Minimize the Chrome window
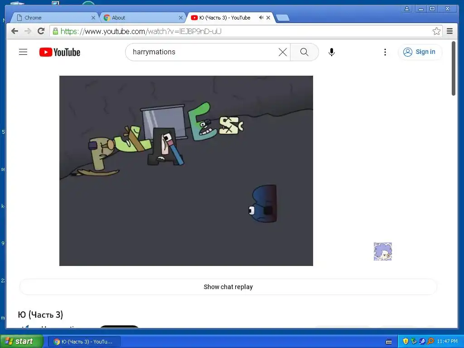The image size is (464, 348). 420,9
